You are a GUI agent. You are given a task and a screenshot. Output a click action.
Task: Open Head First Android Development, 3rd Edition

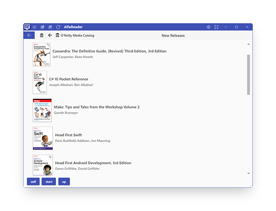click(x=93, y=163)
